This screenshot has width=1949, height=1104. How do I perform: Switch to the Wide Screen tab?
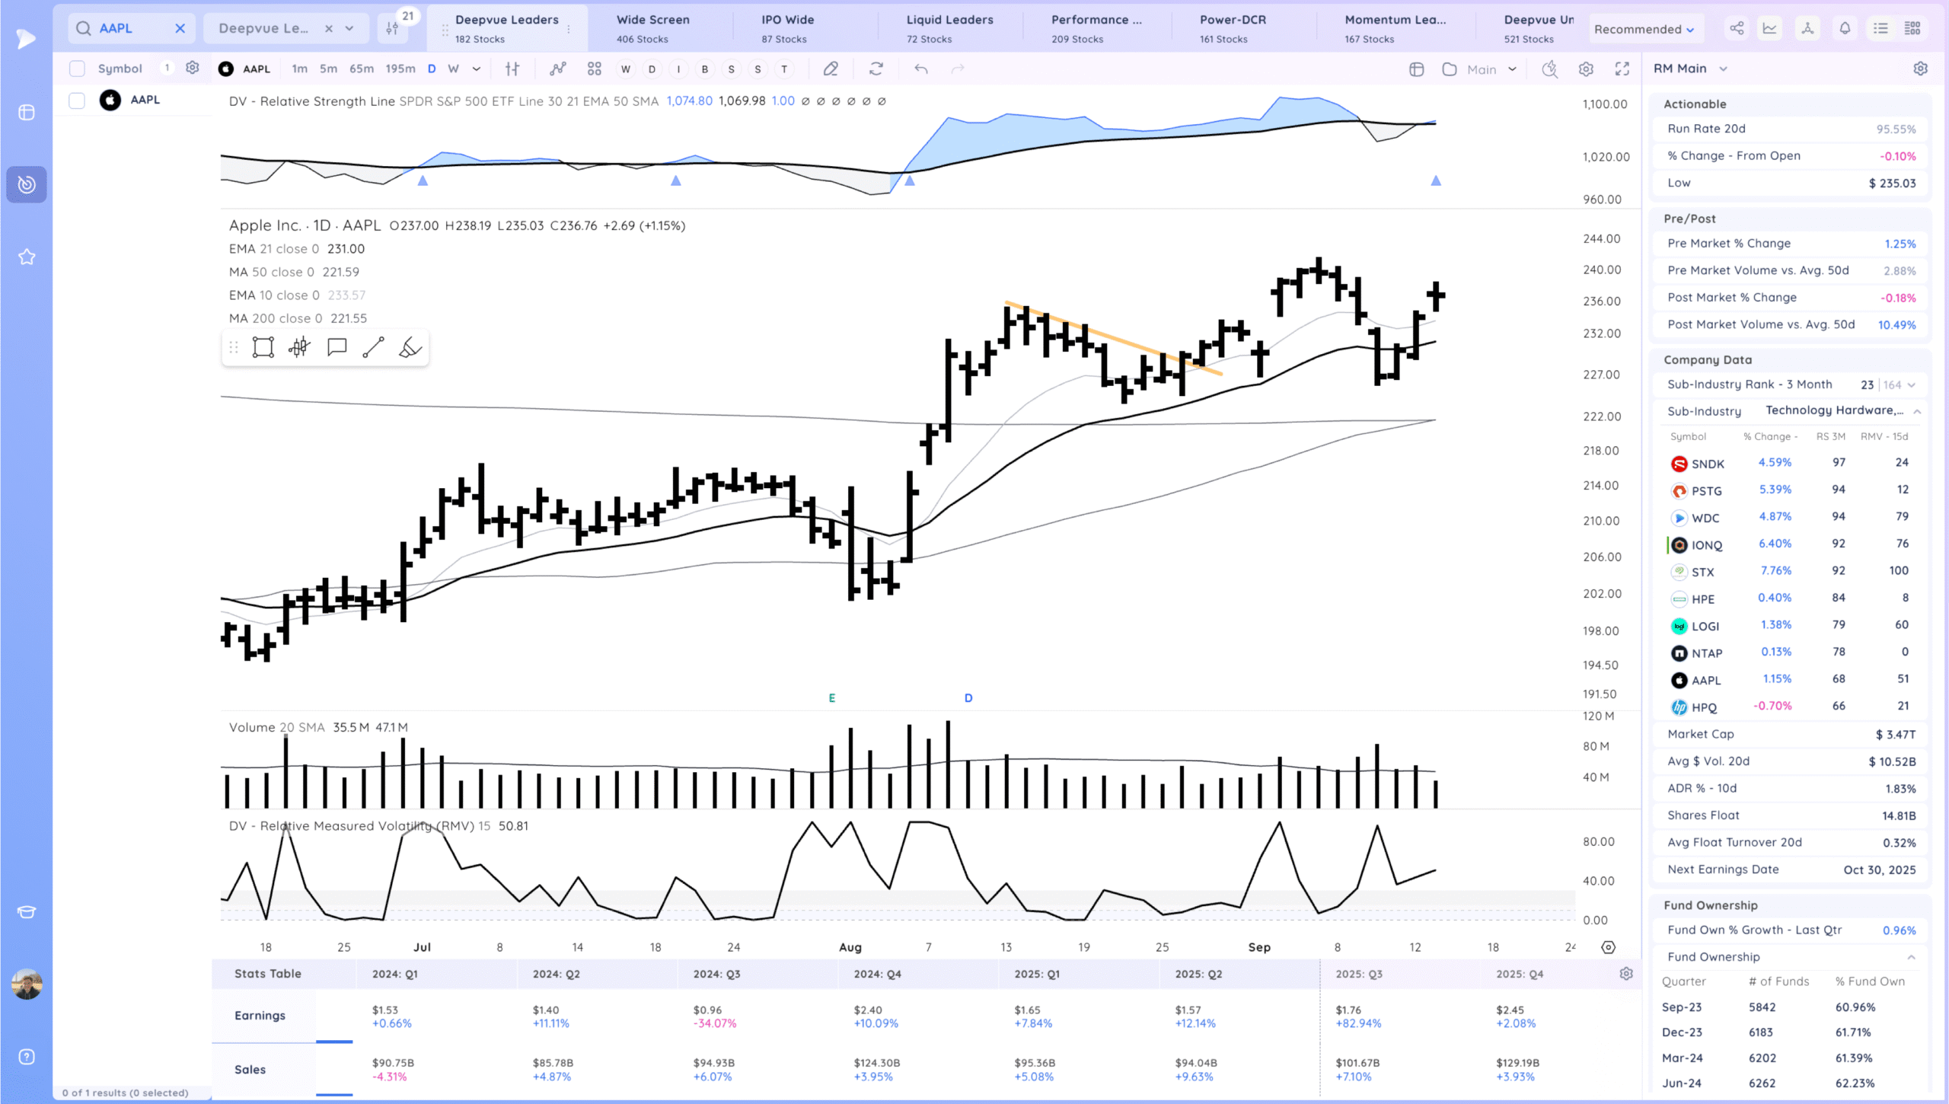point(653,29)
